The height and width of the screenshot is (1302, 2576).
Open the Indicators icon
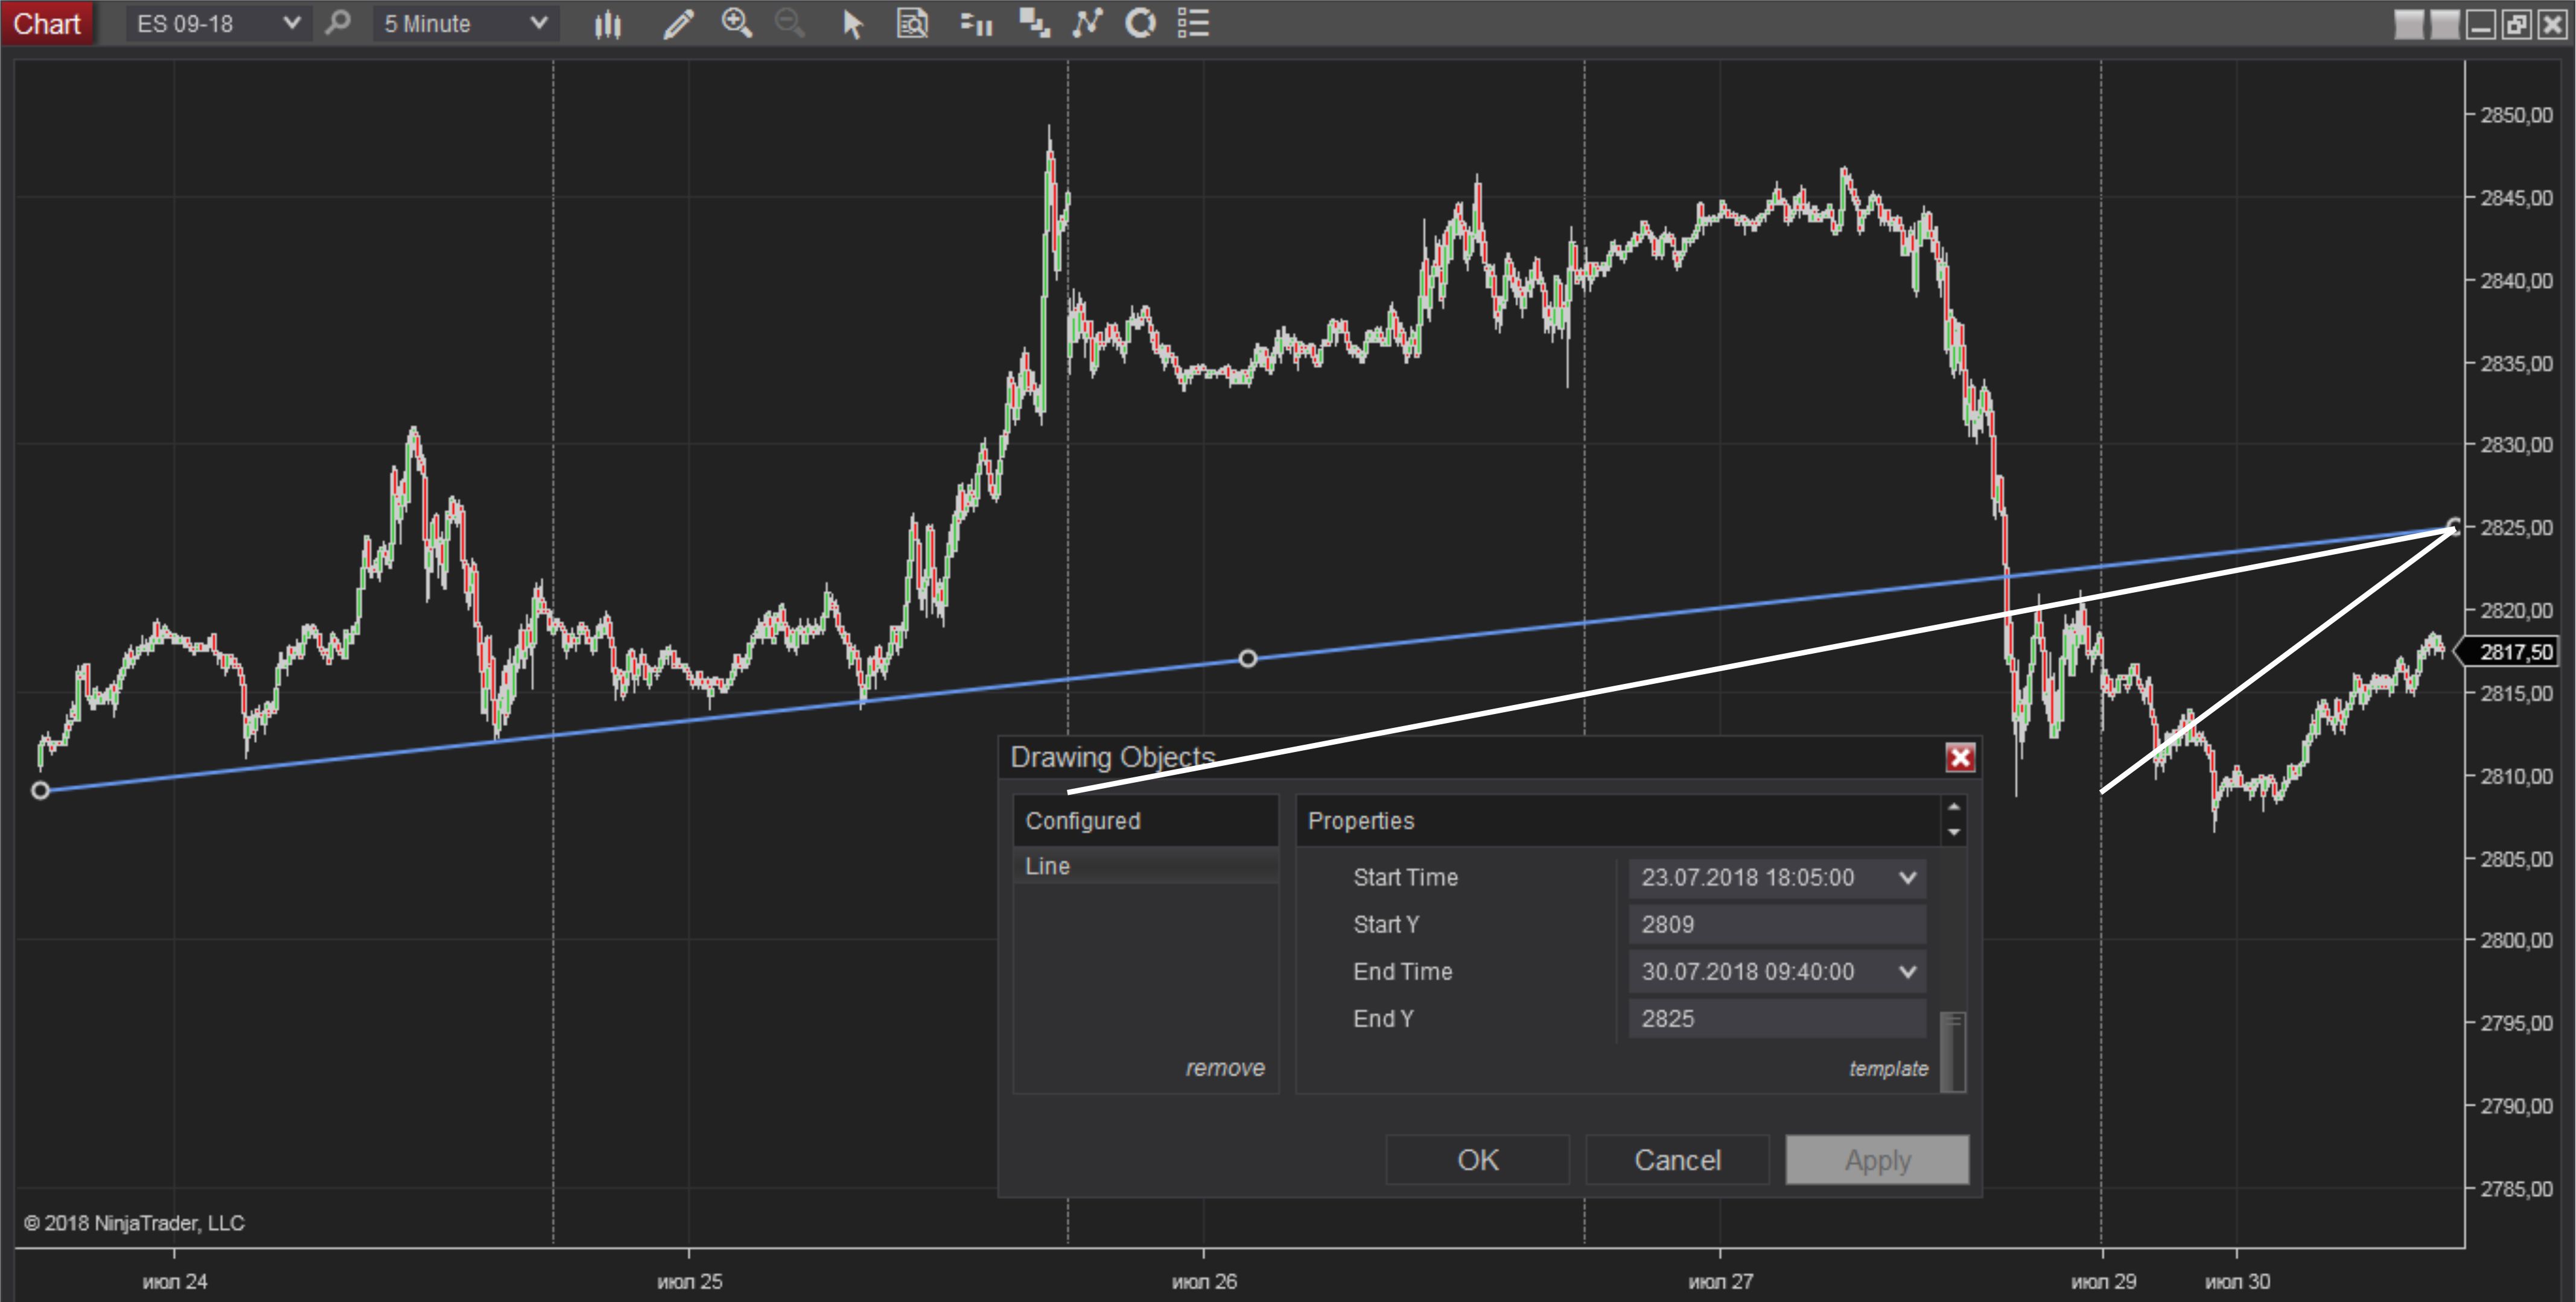1087,23
